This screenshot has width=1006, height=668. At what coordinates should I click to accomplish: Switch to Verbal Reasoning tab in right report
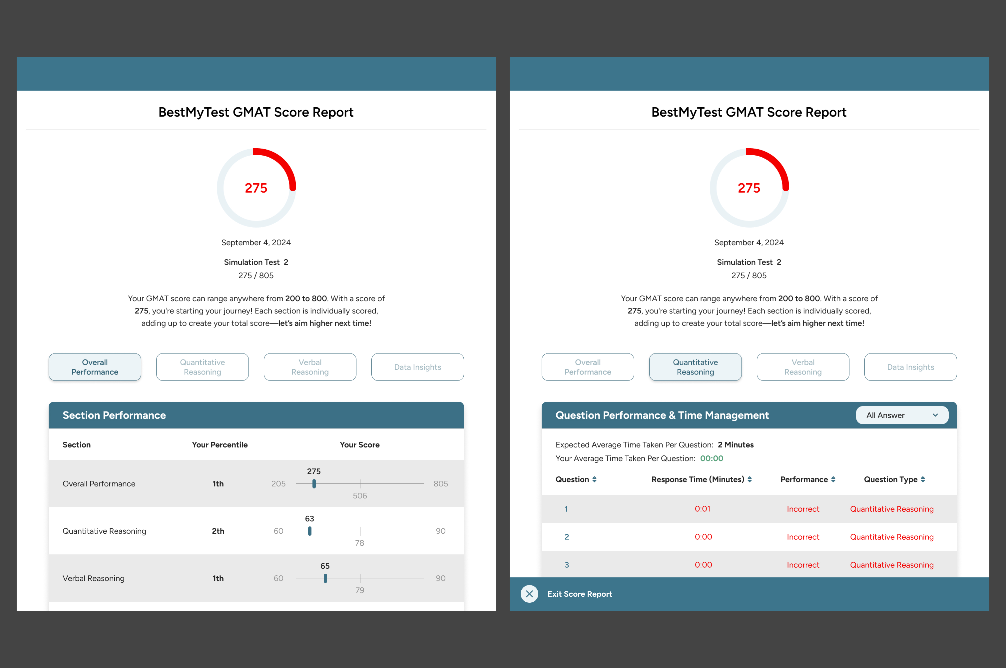point(803,367)
